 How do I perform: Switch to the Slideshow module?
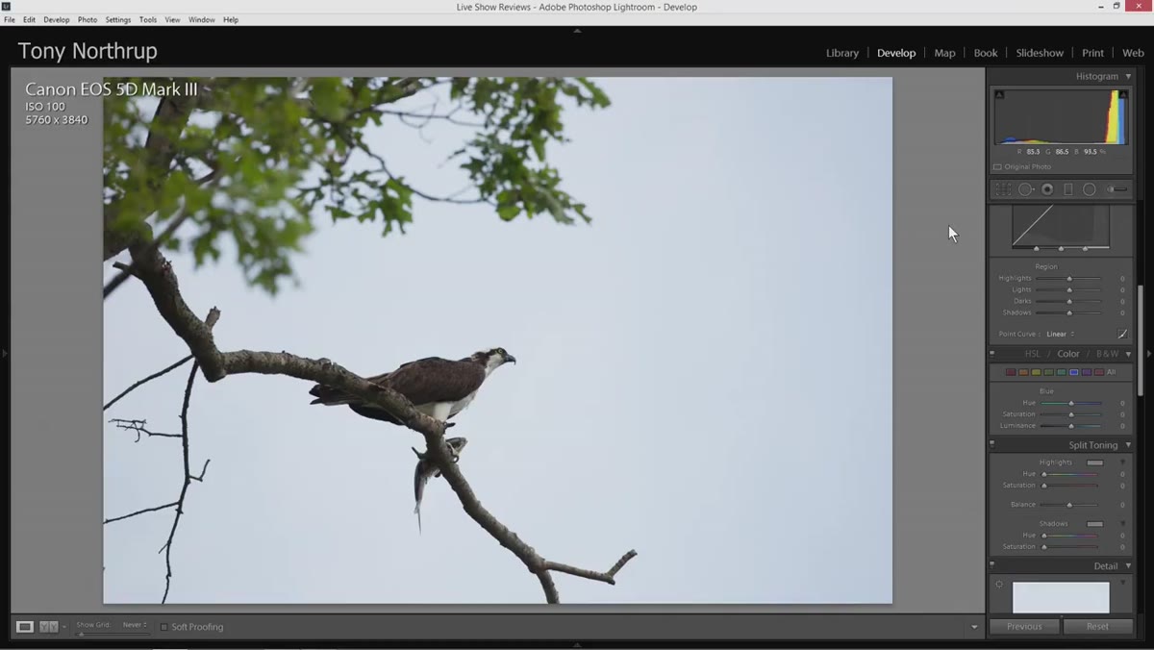[1040, 53]
